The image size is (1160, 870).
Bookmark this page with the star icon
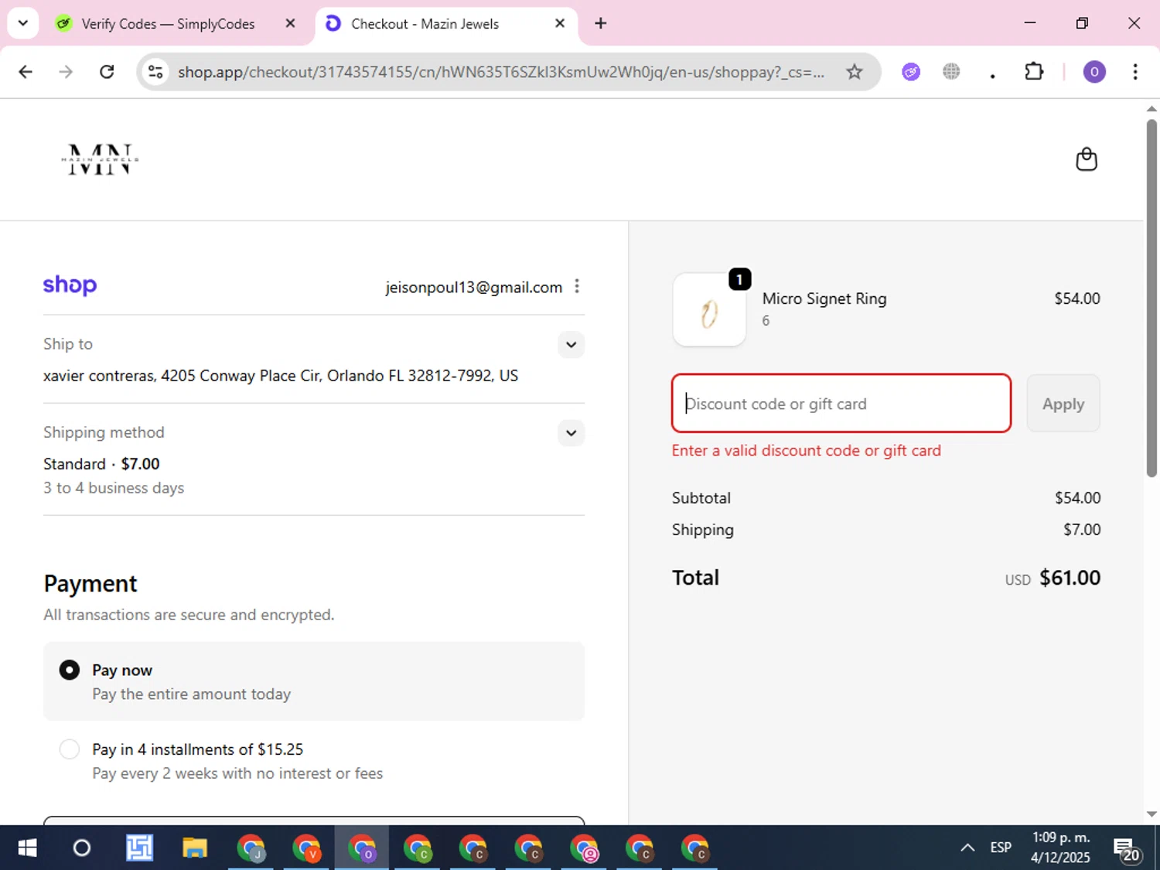tap(854, 72)
